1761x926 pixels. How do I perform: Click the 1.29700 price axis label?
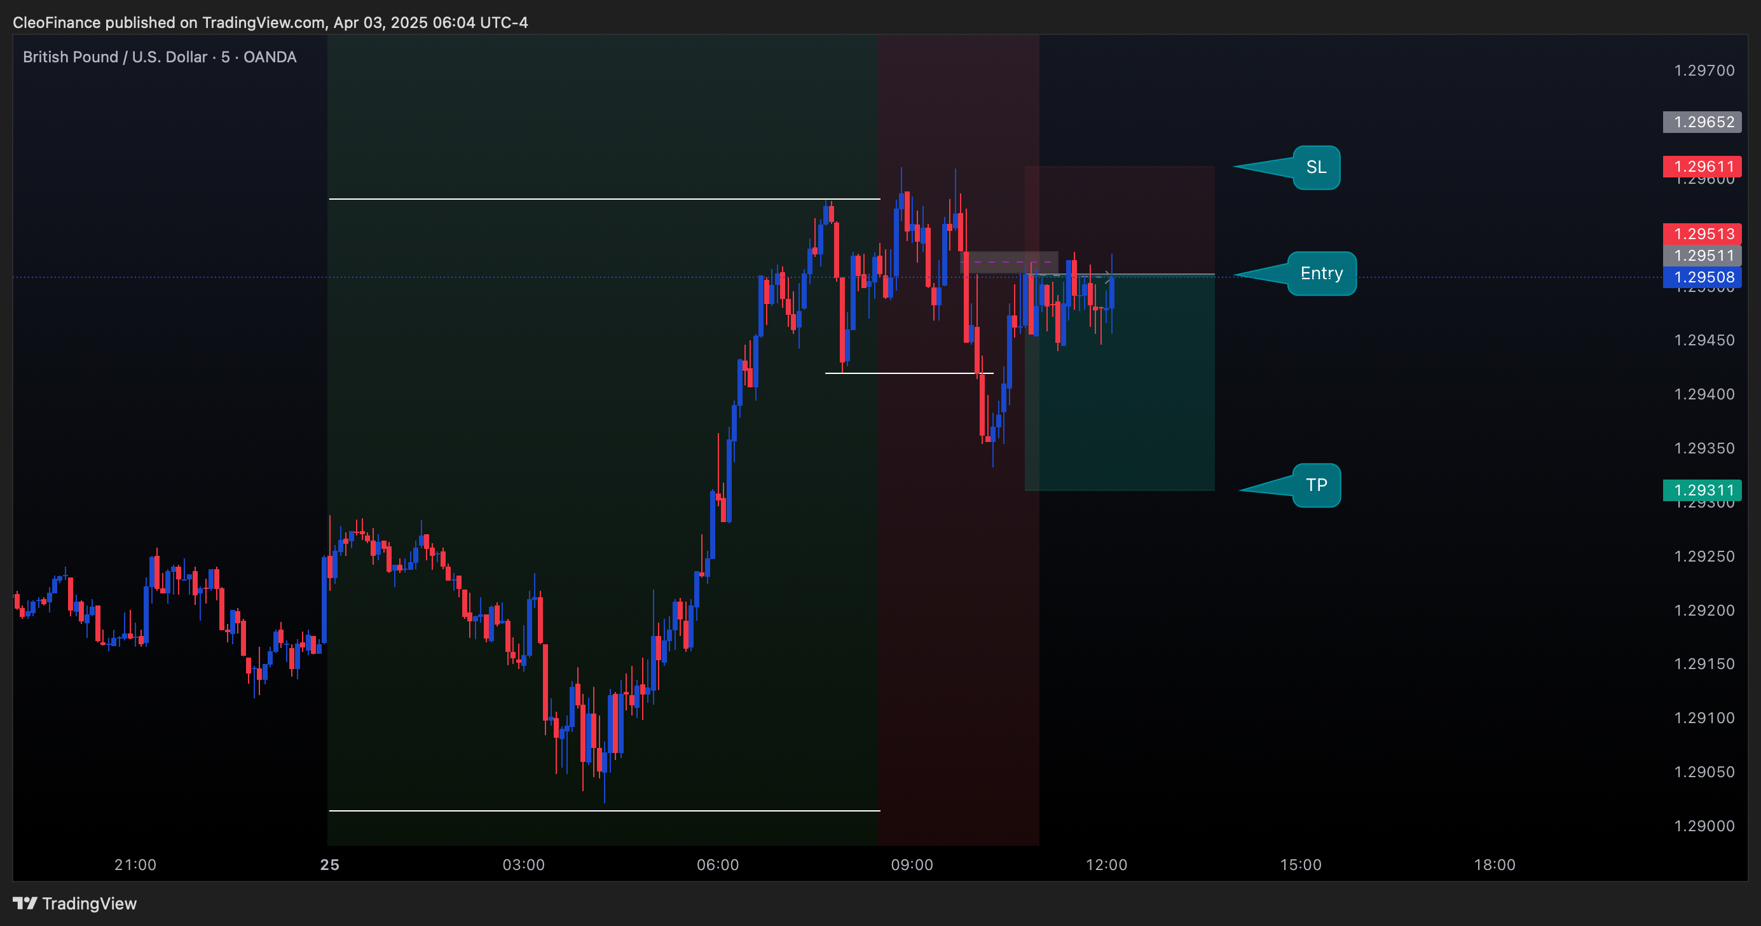pyautogui.click(x=1704, y=71)
